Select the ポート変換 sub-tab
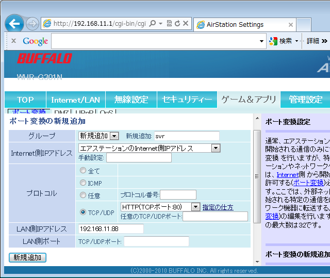Screen dimensions: 330x278 pos(29,111)
